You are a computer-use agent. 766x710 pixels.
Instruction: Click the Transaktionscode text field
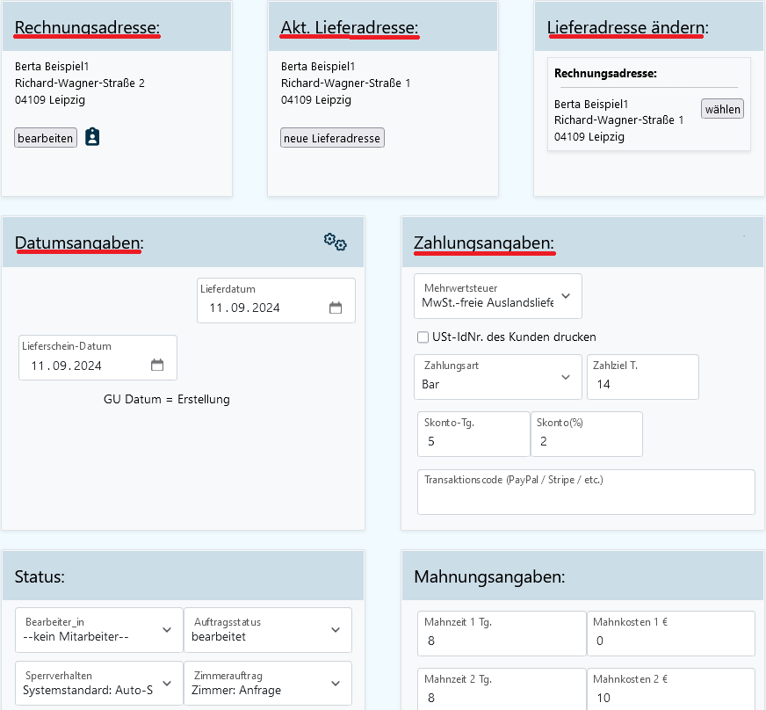pos(586,500)
